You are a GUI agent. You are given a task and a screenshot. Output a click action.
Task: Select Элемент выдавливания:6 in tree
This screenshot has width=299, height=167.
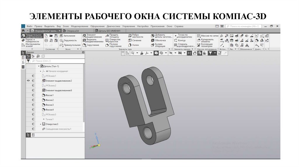(x=57, y=90)
